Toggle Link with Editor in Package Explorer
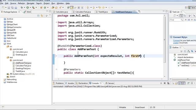Screen dimensions: 196x110 click(x=42, y=16)
